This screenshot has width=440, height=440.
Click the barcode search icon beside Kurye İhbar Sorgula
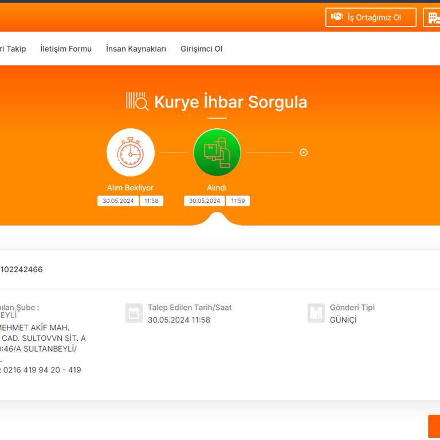coord(137,101)
